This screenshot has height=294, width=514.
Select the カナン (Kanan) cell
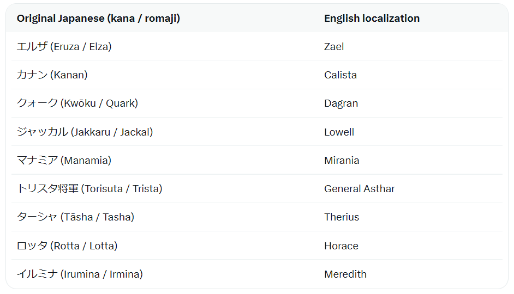(x=52, y=75)
